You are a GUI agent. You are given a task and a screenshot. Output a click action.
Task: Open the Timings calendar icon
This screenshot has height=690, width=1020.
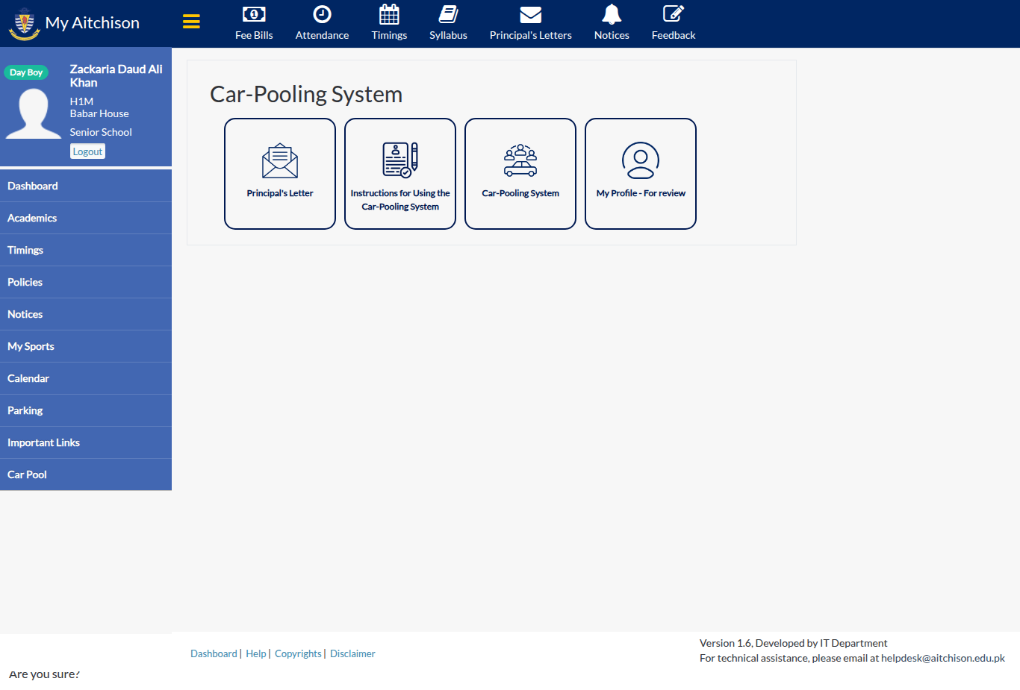(389, 14)
